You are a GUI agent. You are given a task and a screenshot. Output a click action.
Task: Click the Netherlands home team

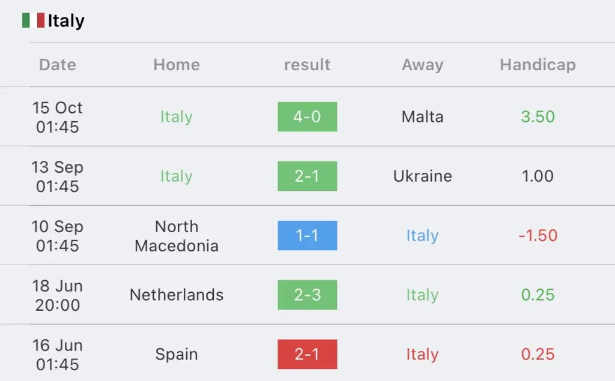[x=177, y=295]
